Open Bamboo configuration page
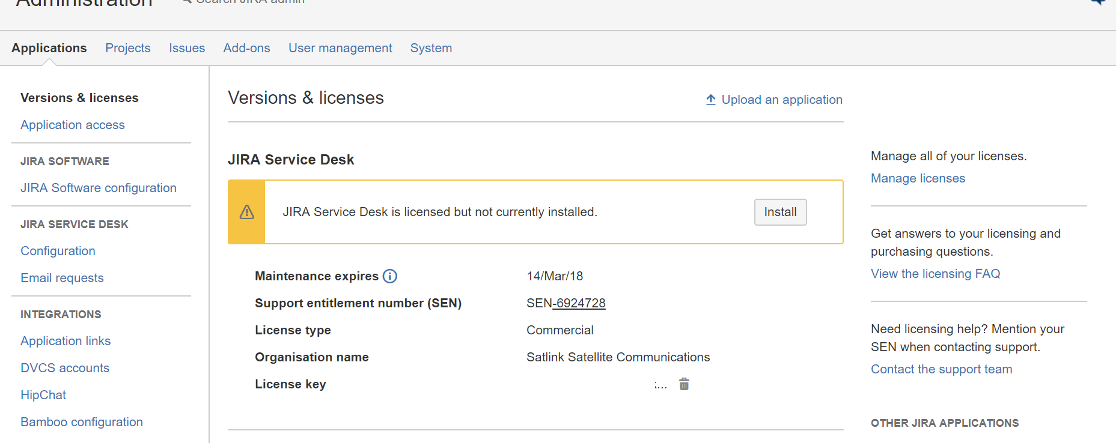This screenshot has width=1116, height=443. (x=82, y=422)
